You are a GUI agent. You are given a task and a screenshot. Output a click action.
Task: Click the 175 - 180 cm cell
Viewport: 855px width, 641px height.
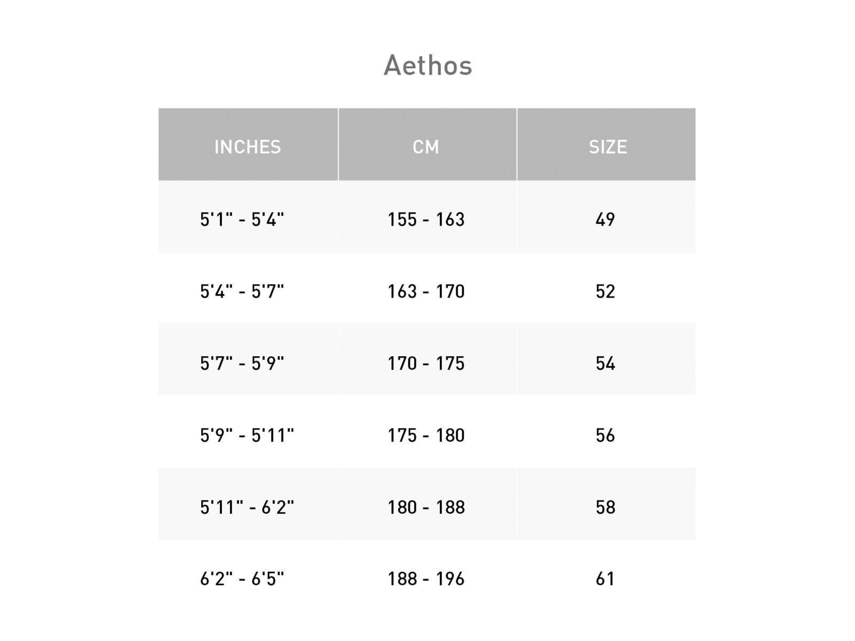(426, 436)
